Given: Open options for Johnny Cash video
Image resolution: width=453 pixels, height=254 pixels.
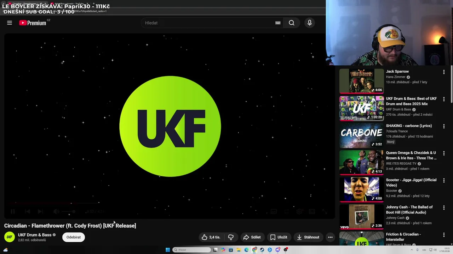Looking at the screenshot, I should (444, 208).
